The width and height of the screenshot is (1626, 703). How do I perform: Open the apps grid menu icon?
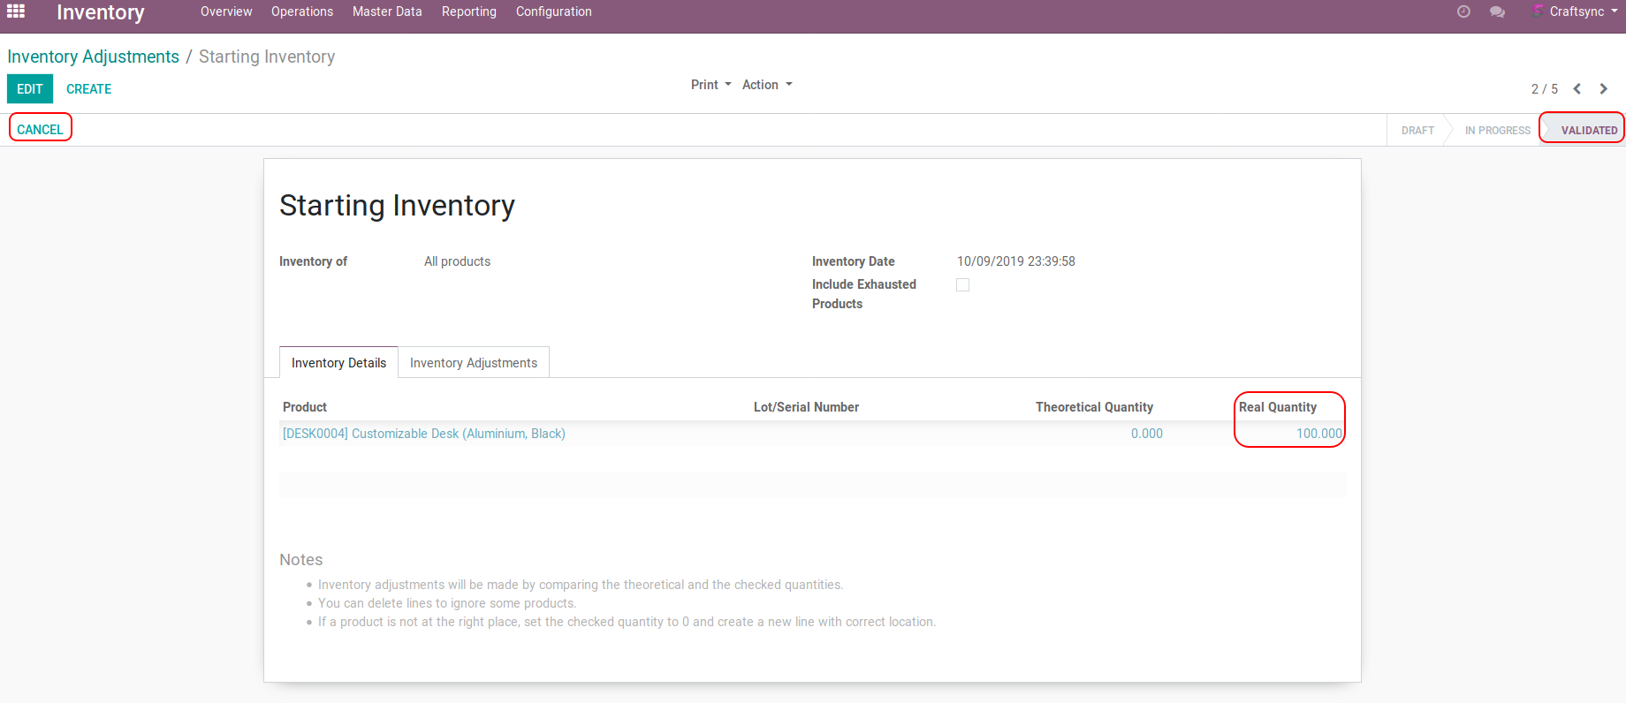(16, 11)
